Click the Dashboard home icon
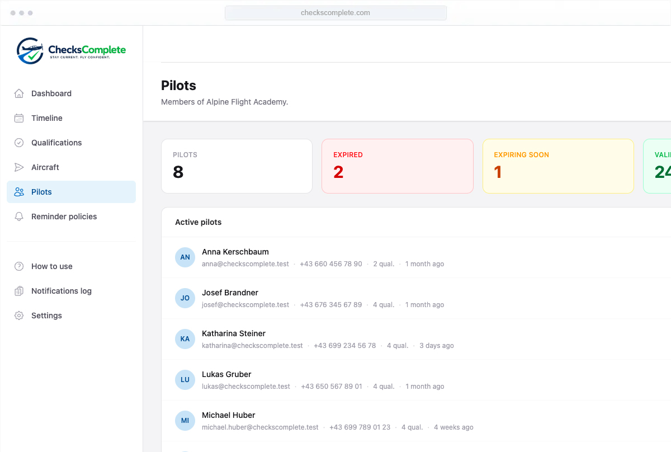 tap(19, 93)
